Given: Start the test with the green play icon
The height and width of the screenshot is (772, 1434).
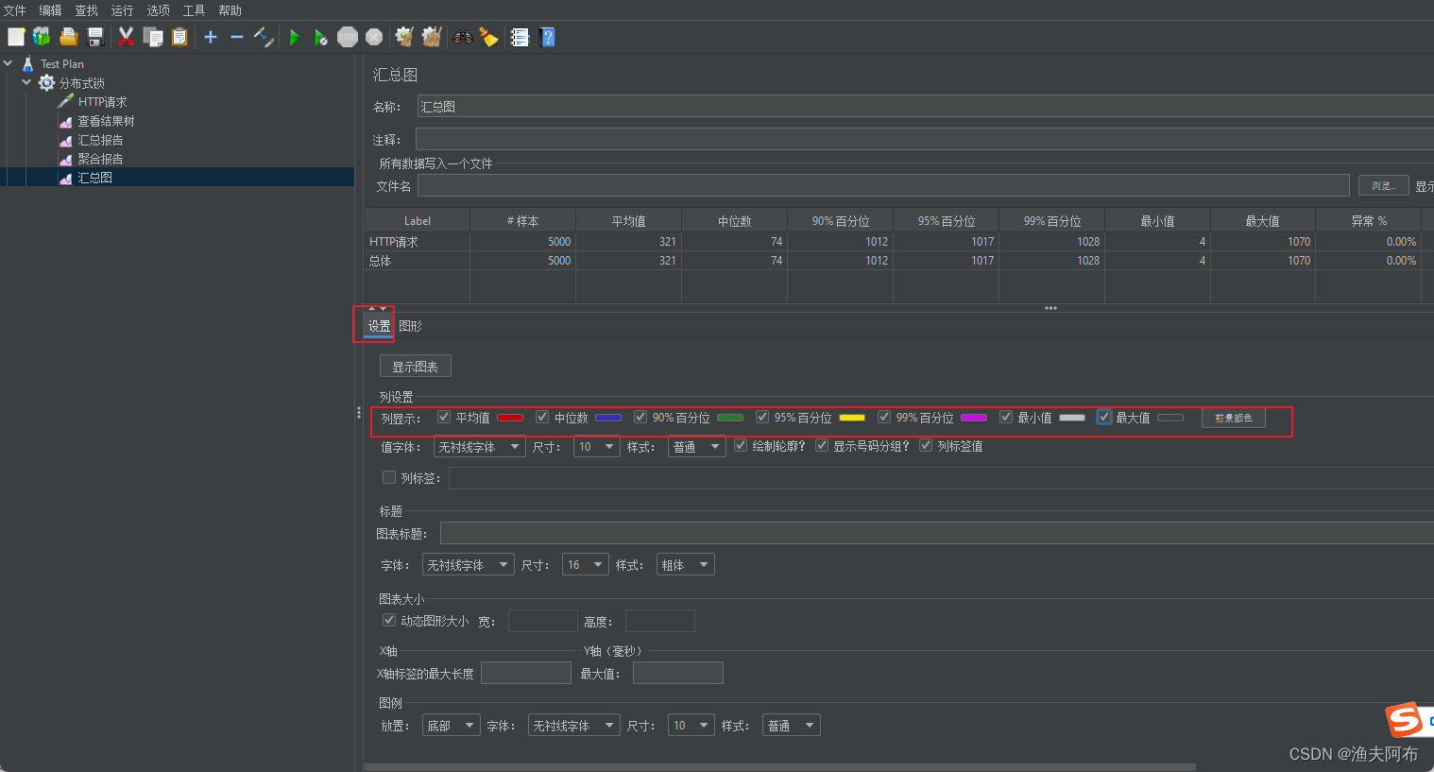Looking at the screenshot, I should coord(295,37).
